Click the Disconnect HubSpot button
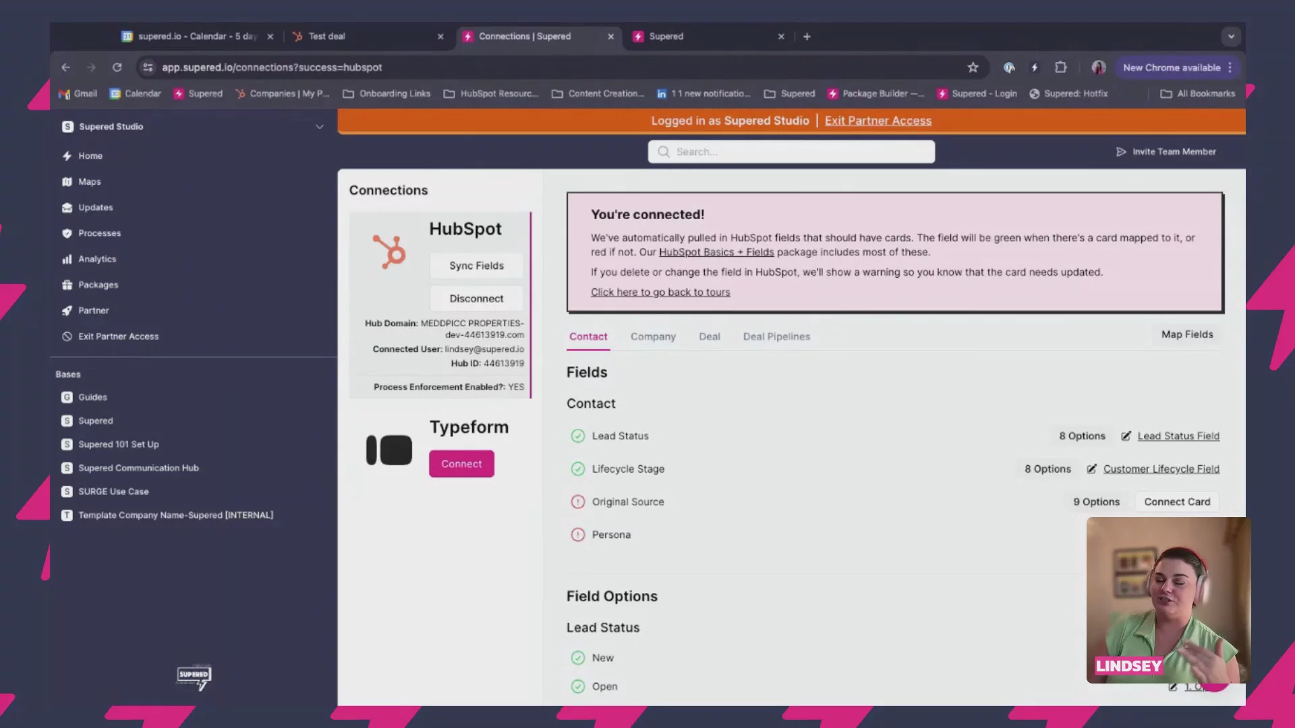1295x728 pixels. point(476,299)
